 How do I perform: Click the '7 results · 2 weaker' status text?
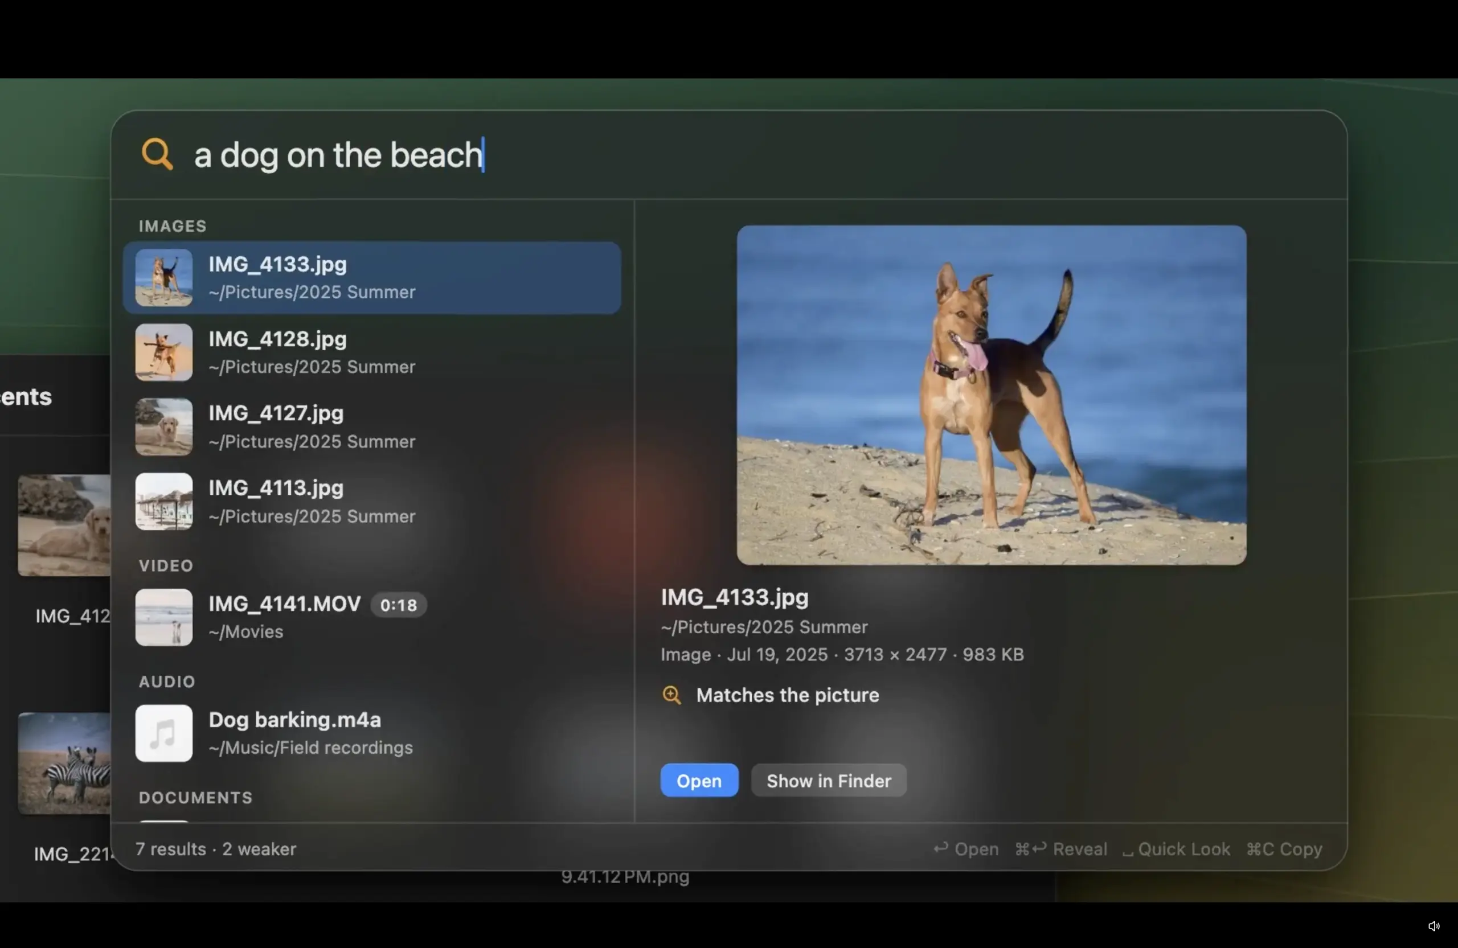coord(216,849)
